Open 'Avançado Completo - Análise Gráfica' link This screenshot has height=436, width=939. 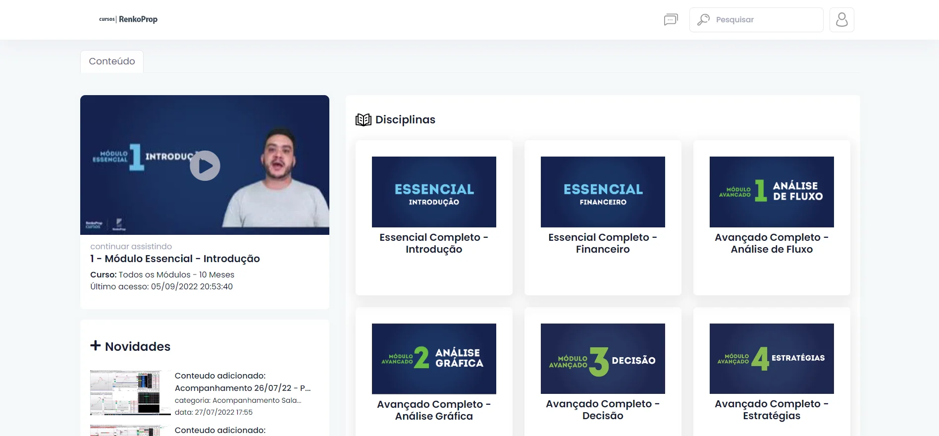[x=434, y=410]
